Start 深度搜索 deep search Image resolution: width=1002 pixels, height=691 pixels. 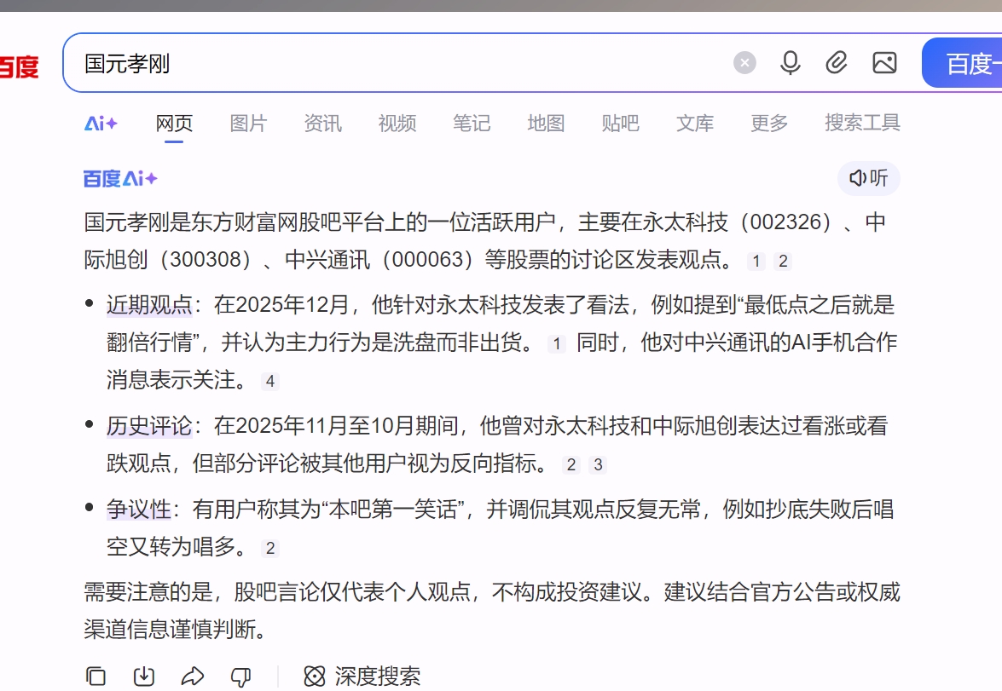pyautogui.click(x=362, y=676)
